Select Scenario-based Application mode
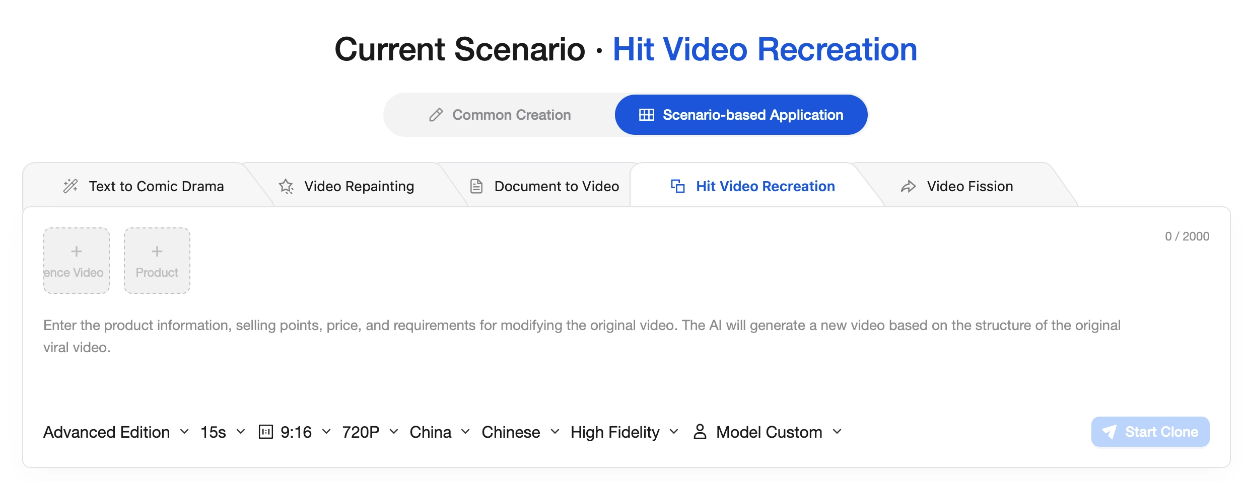This screenshot has height=482, width=1247. [741, 115]
